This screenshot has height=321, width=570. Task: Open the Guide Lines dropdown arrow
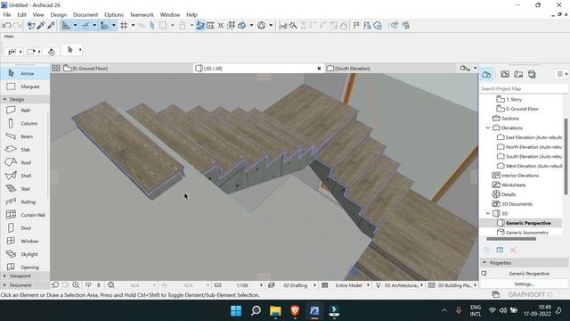tap(75, 26)
